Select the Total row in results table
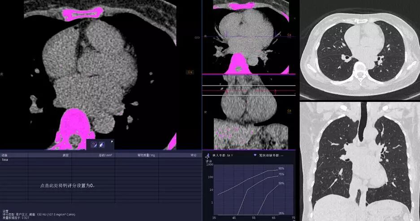This screenshot has height=221, width=420. (101, 160)
